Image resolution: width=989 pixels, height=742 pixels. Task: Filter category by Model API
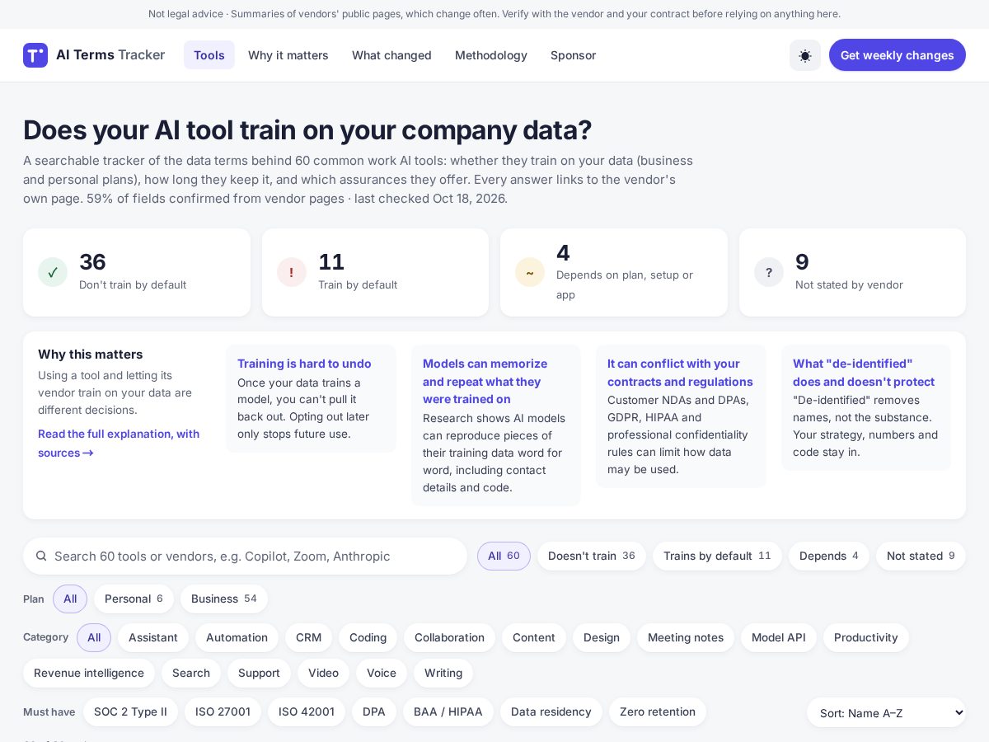click(779, 637)
